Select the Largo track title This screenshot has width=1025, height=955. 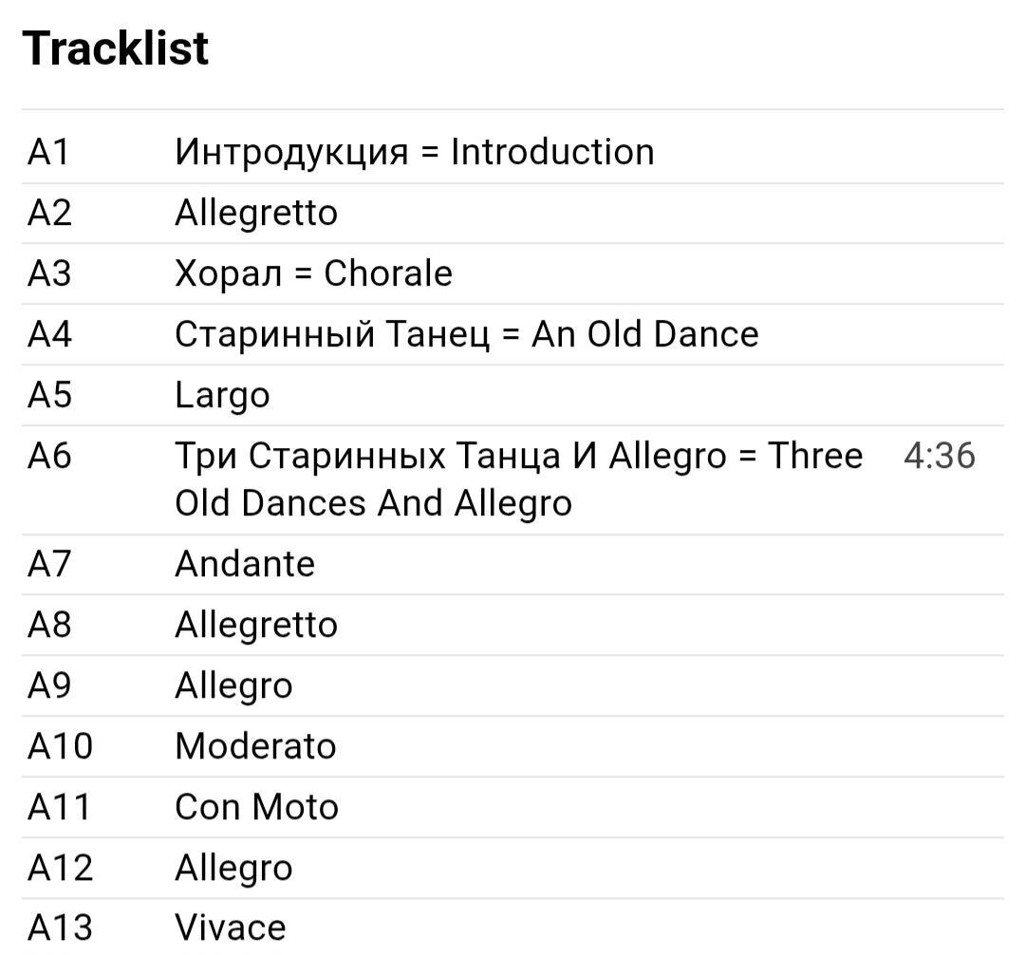pos(222,395)
